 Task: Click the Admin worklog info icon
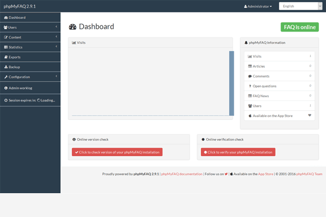point(6,88)
